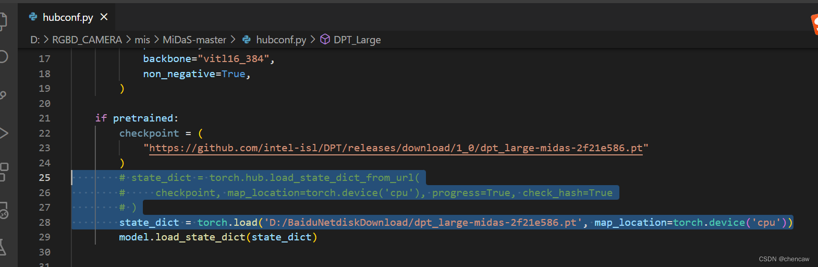The image size is (818, 267).
Task: Click the cube symbol icon before DPT_Large
Action: click(x=325, y=39)
